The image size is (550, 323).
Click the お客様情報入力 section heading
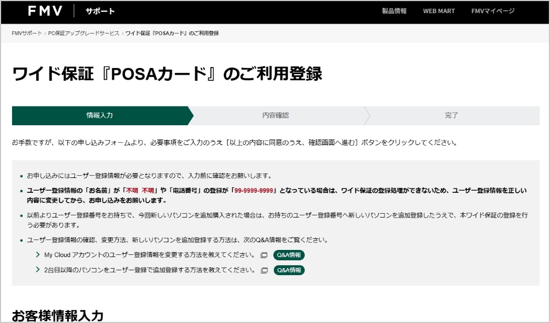pos(58,316)
